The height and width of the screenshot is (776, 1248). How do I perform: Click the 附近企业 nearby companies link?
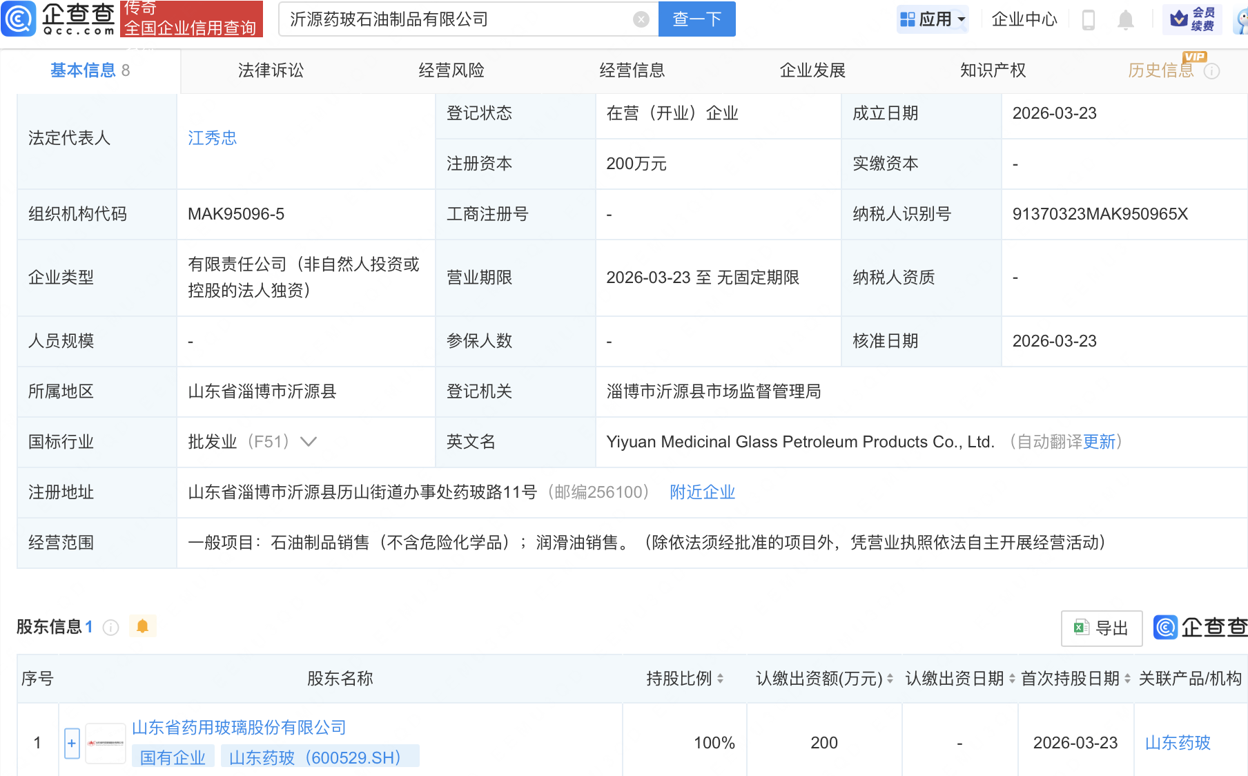[702, 492]
